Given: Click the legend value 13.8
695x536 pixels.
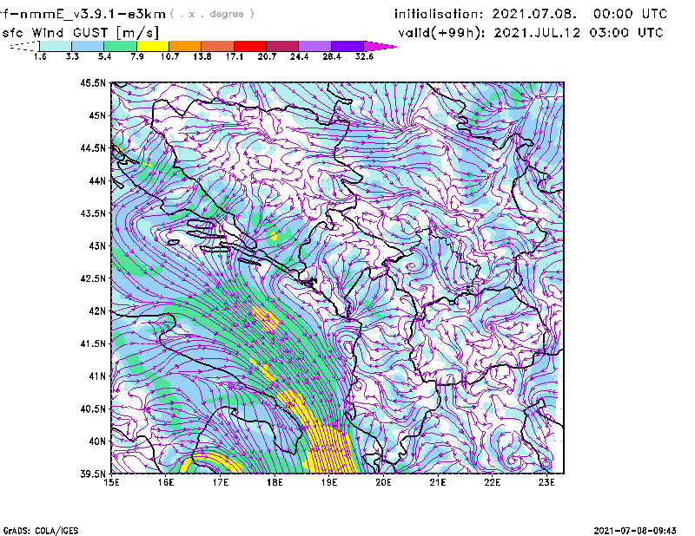Looking at the screenshot, I should point(202,56).
